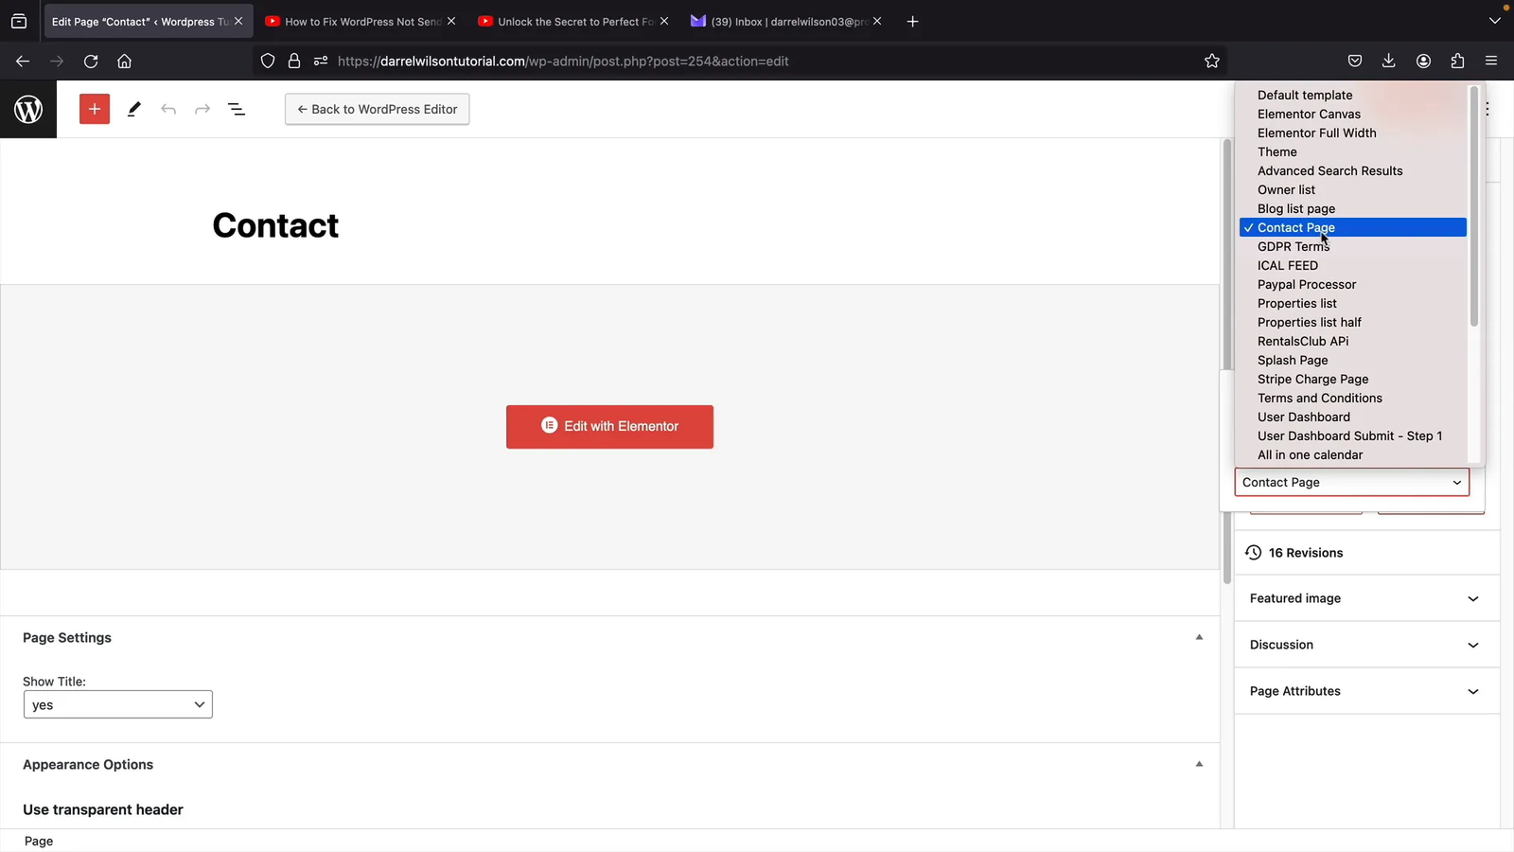Switch to the Inbox mail tab

[787, 21]
